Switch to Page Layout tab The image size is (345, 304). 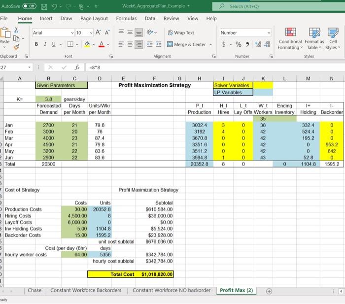(x=94, y=19)
